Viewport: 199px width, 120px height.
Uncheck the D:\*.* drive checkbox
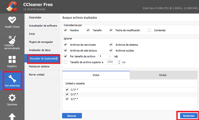[x=67, y=94]
